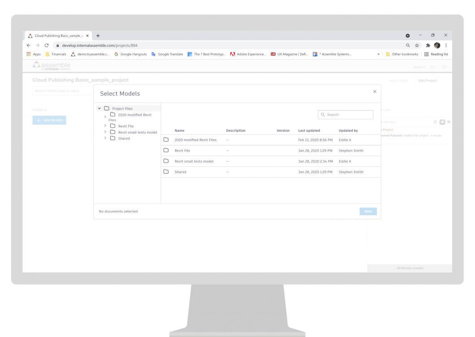Open the Reading list
The height and width of the screenshot is (337, 475).
tap(436, 54)
